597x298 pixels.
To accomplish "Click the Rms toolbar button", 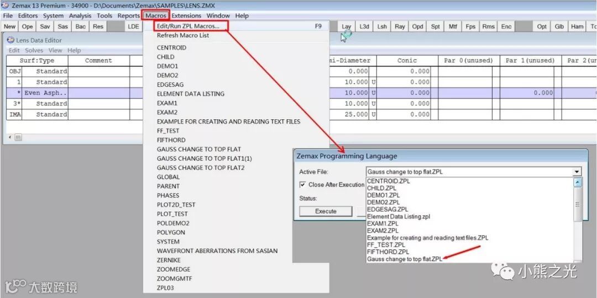I will click(x=489, y=26).
